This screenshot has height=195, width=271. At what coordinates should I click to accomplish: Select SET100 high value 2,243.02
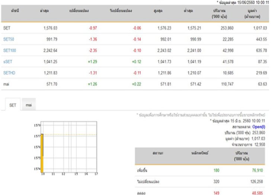(x=164, y=51)
